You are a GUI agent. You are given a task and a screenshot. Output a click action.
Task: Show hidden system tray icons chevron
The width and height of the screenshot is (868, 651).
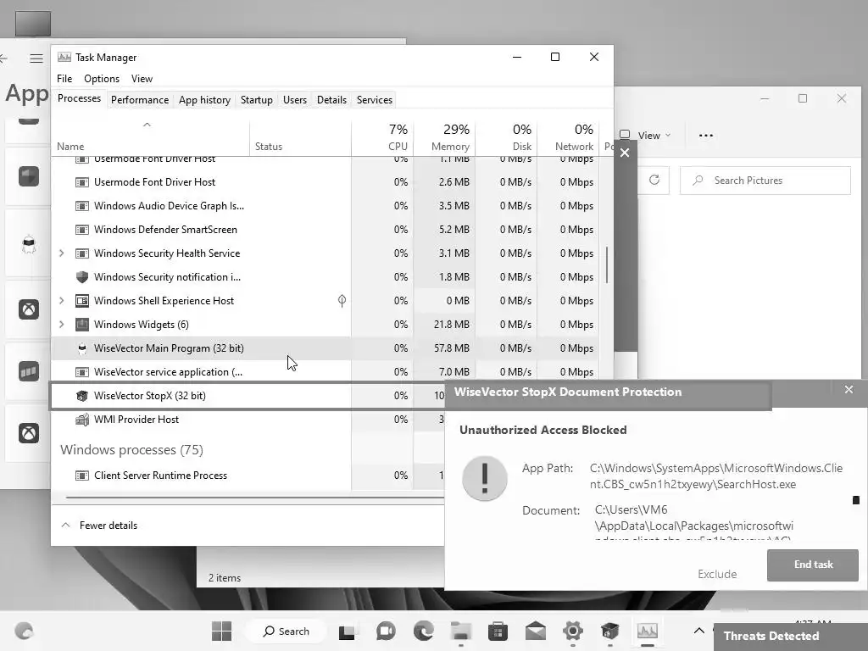click(699, 631)
